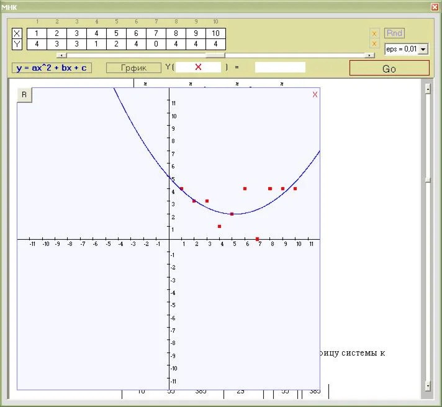442x407 pixels.
Task: Click scroll-up arrow of vertical scrollbar
Action: click(427, 89)
